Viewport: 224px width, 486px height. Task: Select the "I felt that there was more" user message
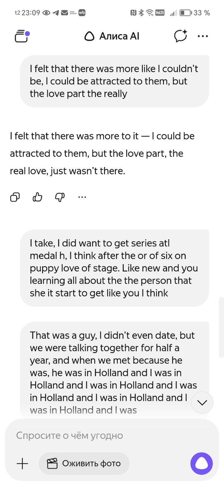point(114,81)
